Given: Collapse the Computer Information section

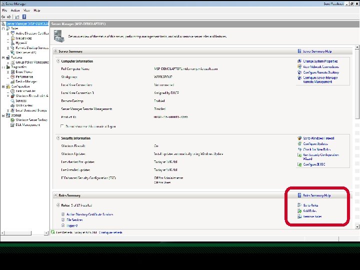Looking at the screenshot, I should pyautogui.click(x=58, y=61).
